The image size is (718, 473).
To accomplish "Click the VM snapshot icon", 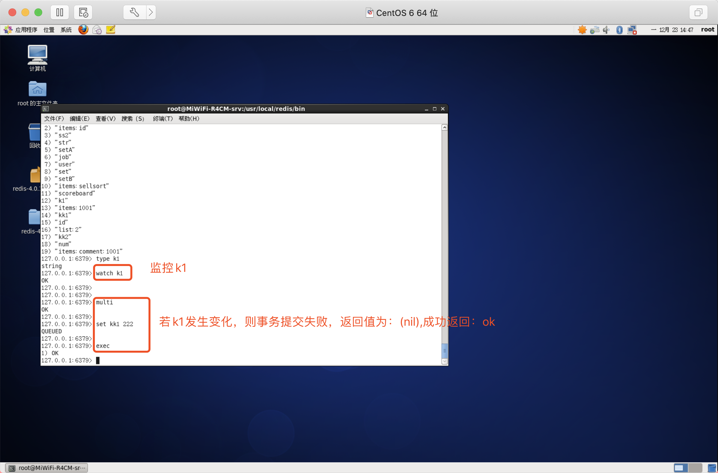I will click(x=83, y=13).
